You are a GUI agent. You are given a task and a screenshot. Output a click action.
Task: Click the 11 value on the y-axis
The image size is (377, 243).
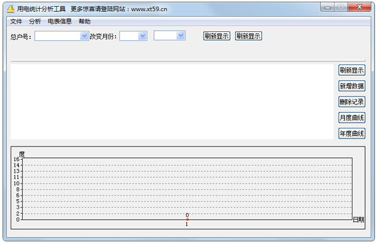pyautogui.click(x=16, y=177)
